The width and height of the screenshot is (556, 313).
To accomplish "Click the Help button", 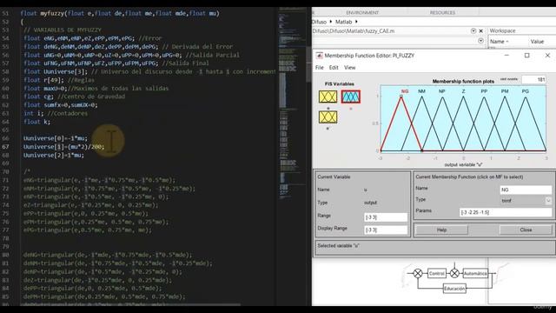I will coord(441,230).
